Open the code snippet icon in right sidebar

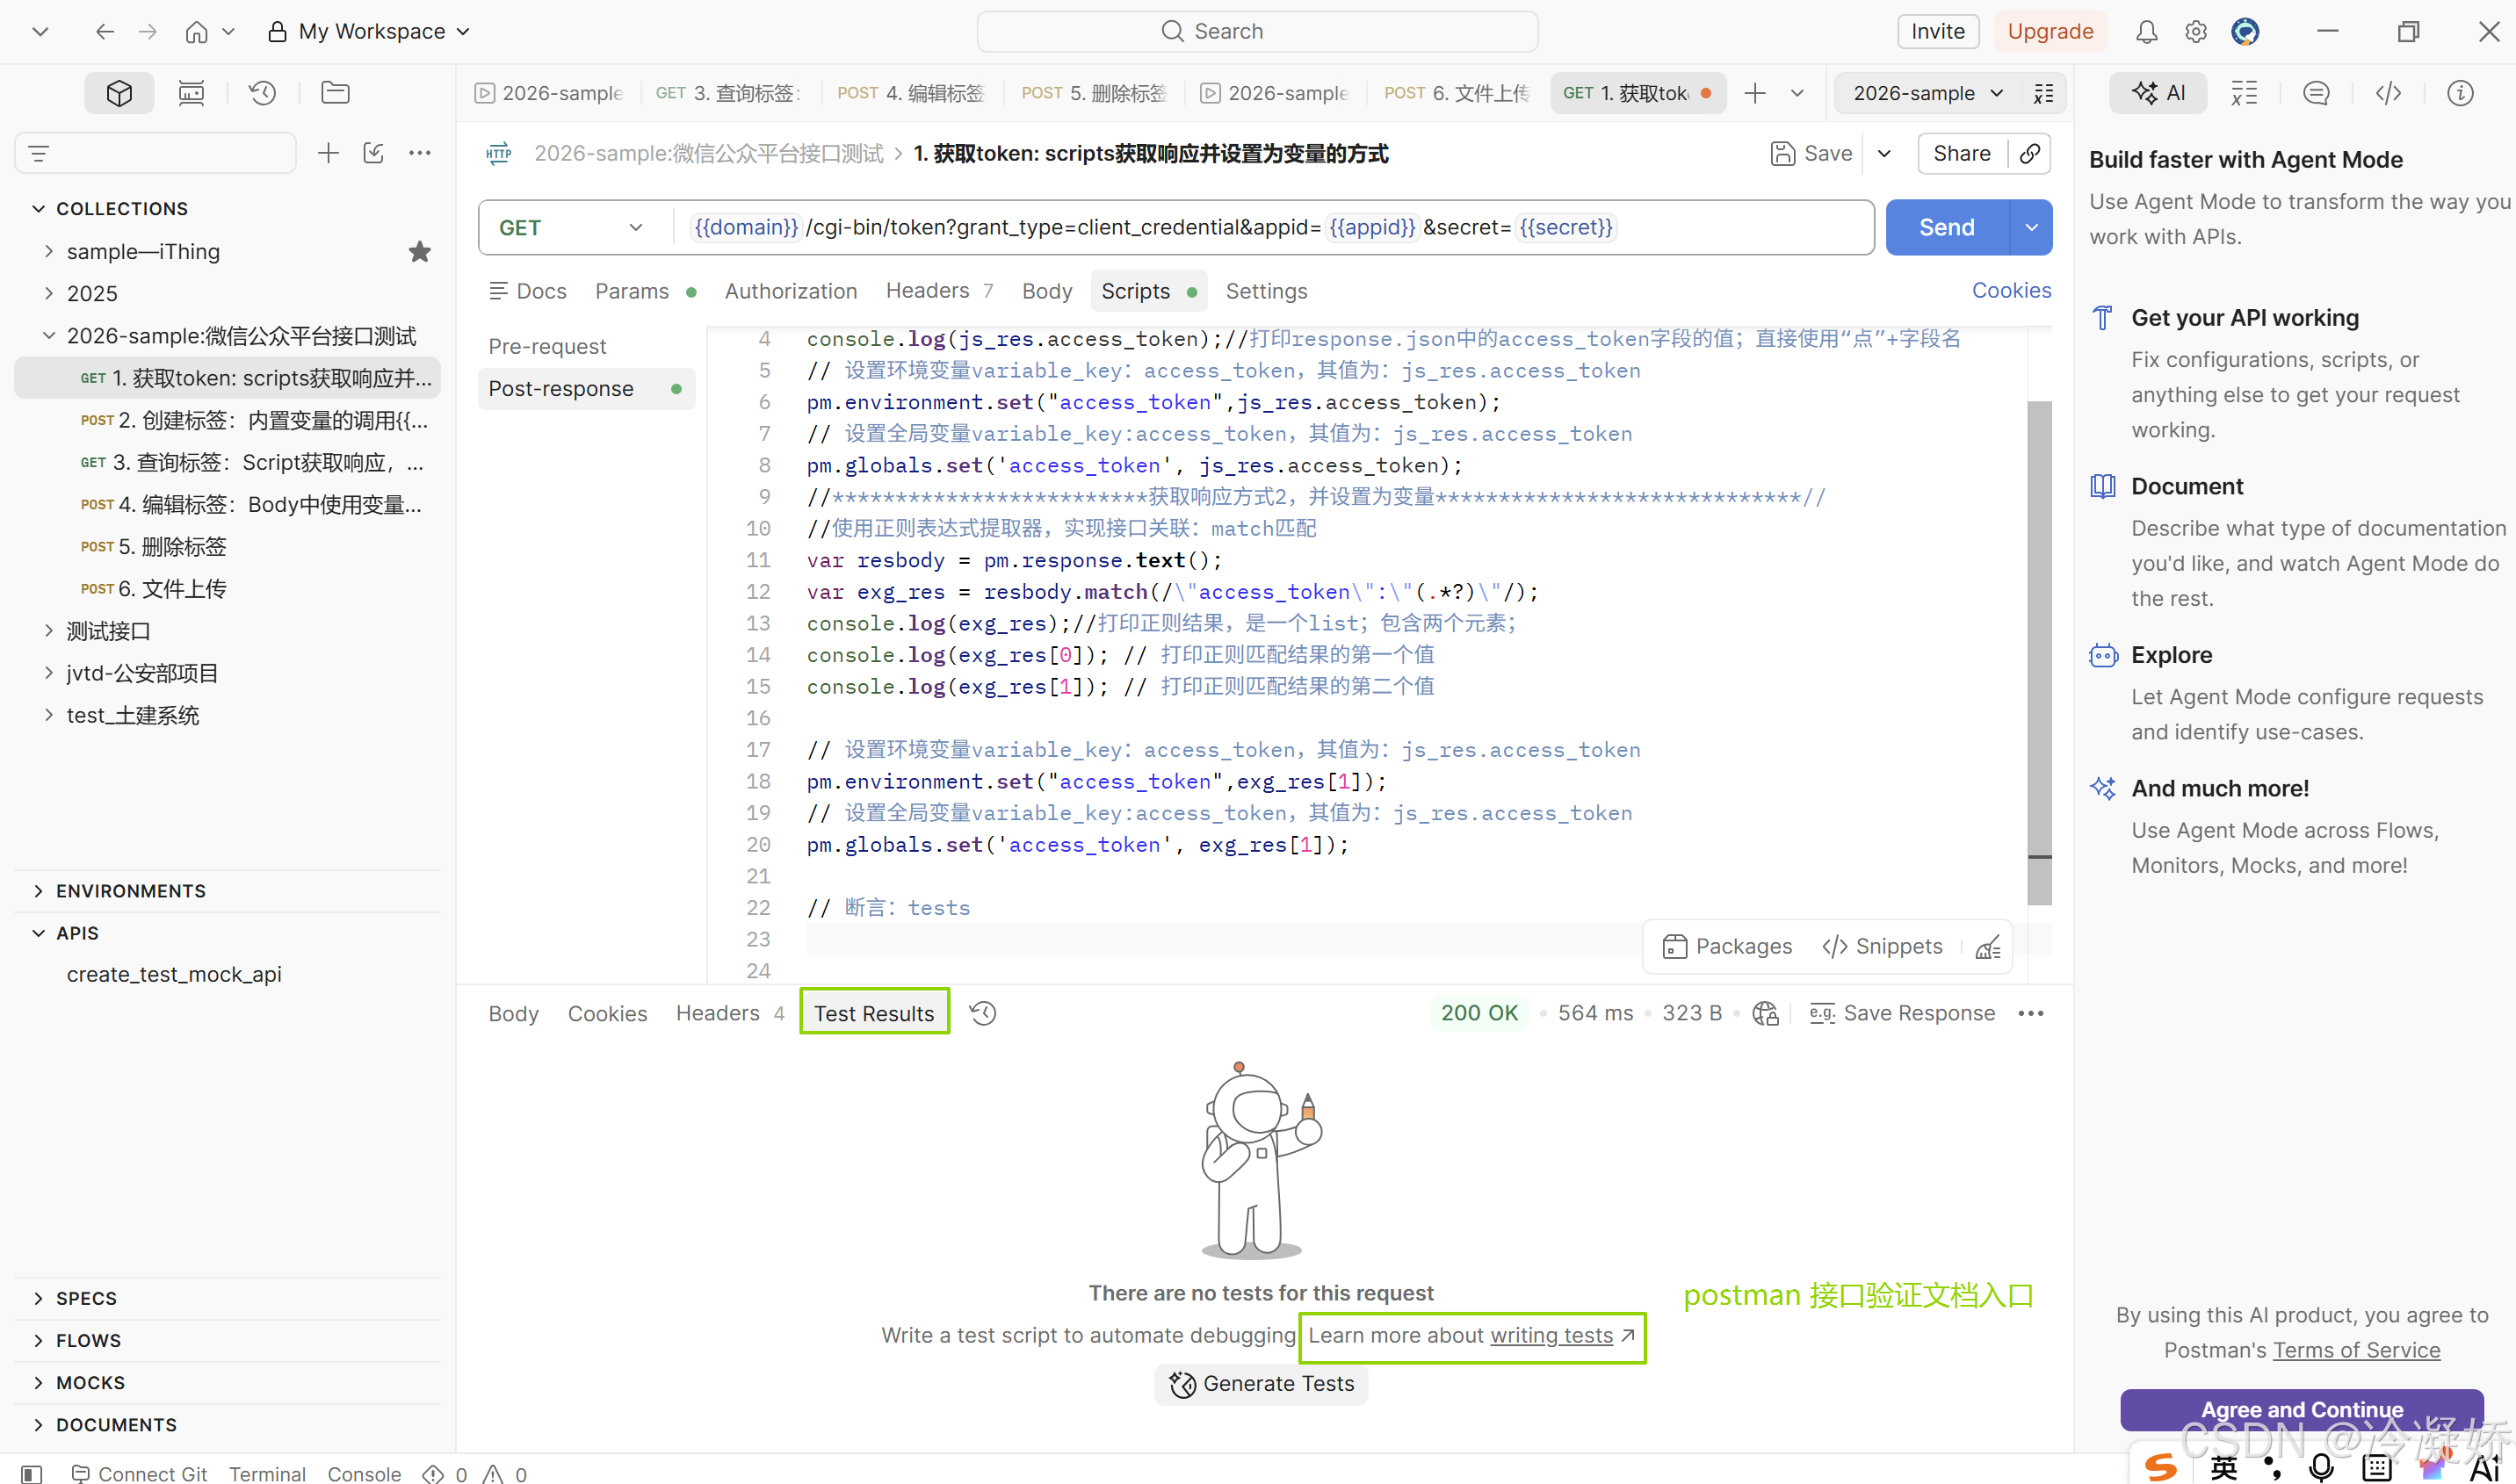point(2388,93)
